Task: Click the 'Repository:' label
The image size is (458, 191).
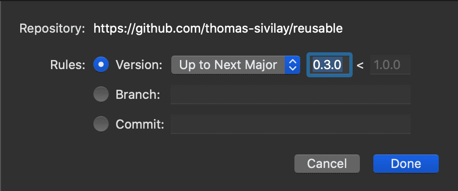Action: tap(52, 28)
